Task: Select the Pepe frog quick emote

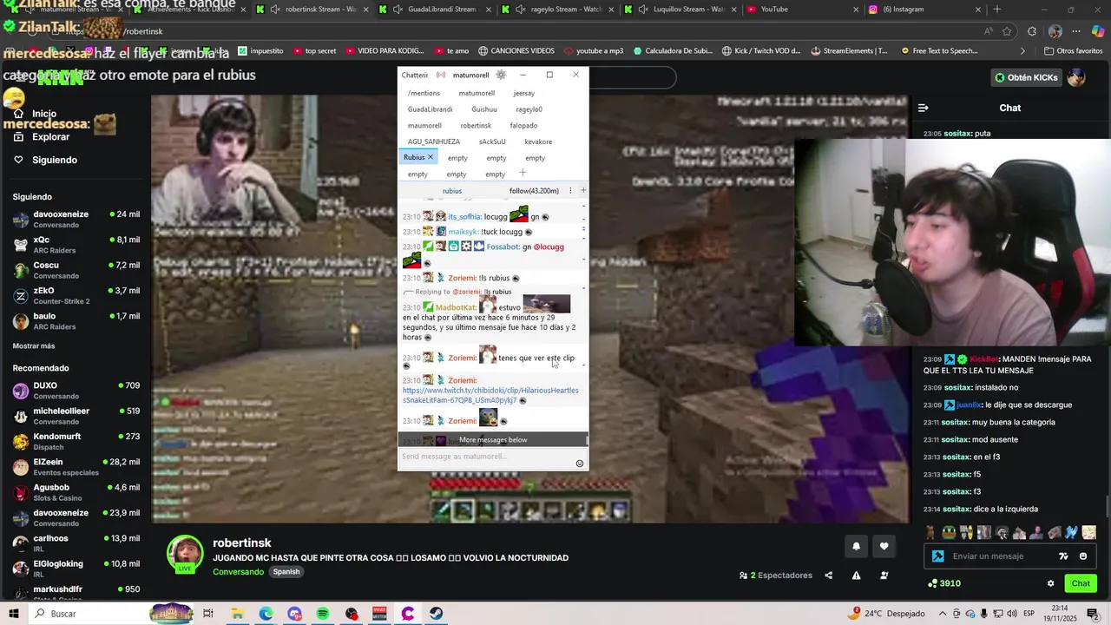Action: pyautogui.click(x=949, y=532)
